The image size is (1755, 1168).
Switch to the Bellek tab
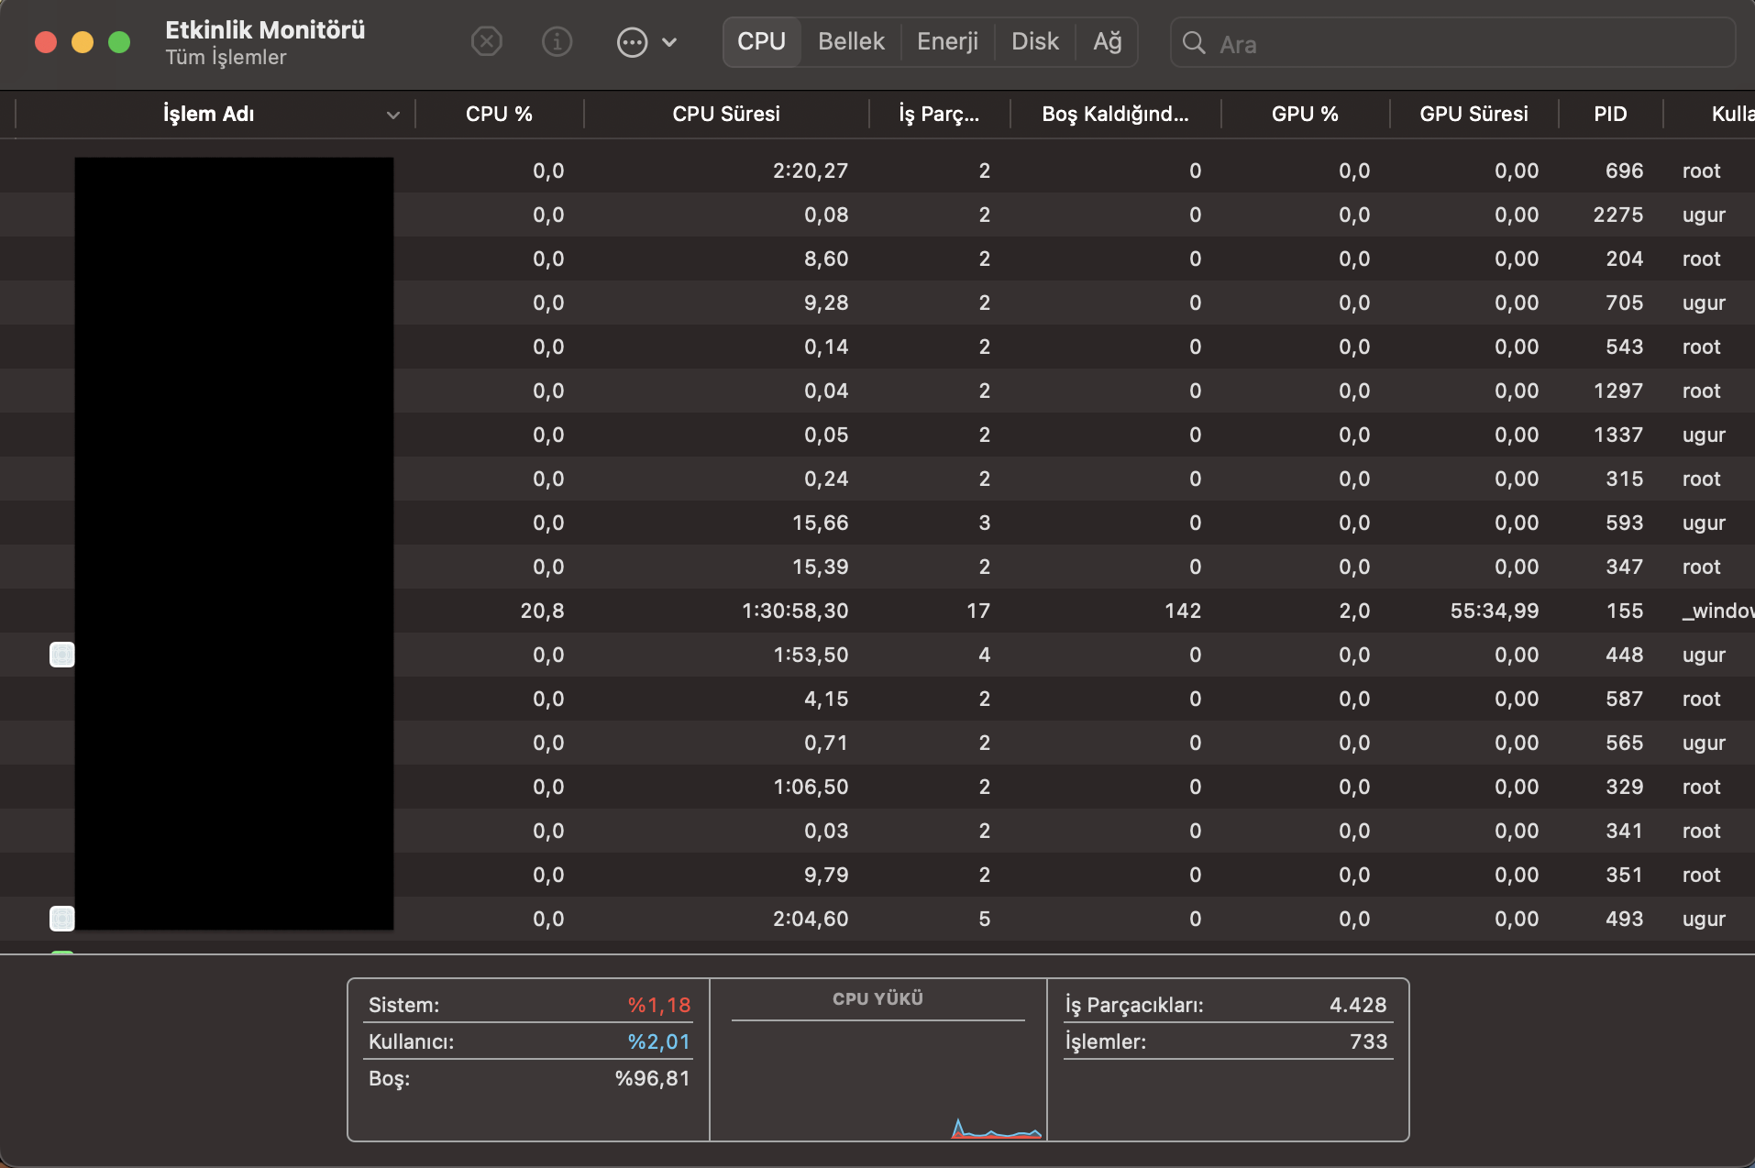[x=851, y=42]
